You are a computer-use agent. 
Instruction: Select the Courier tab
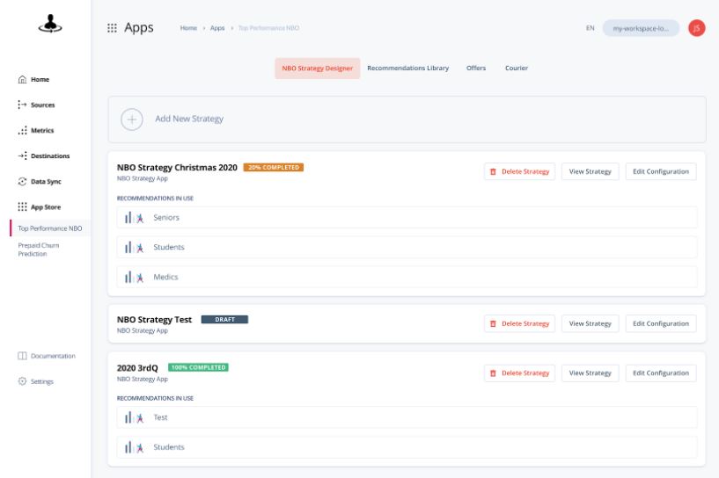tap(517, 68)
